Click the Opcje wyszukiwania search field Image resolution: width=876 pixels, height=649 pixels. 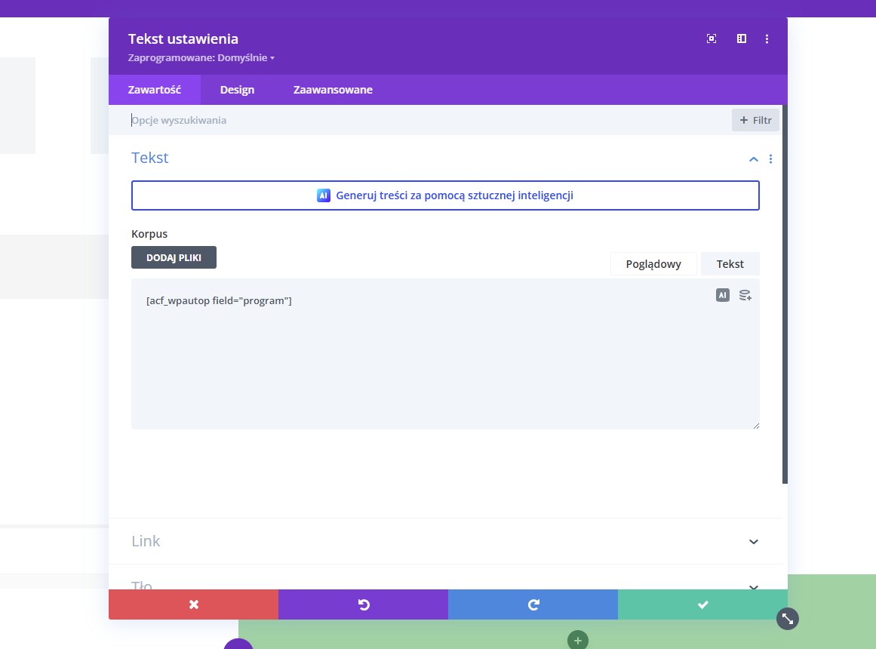[x=423, y=120]
